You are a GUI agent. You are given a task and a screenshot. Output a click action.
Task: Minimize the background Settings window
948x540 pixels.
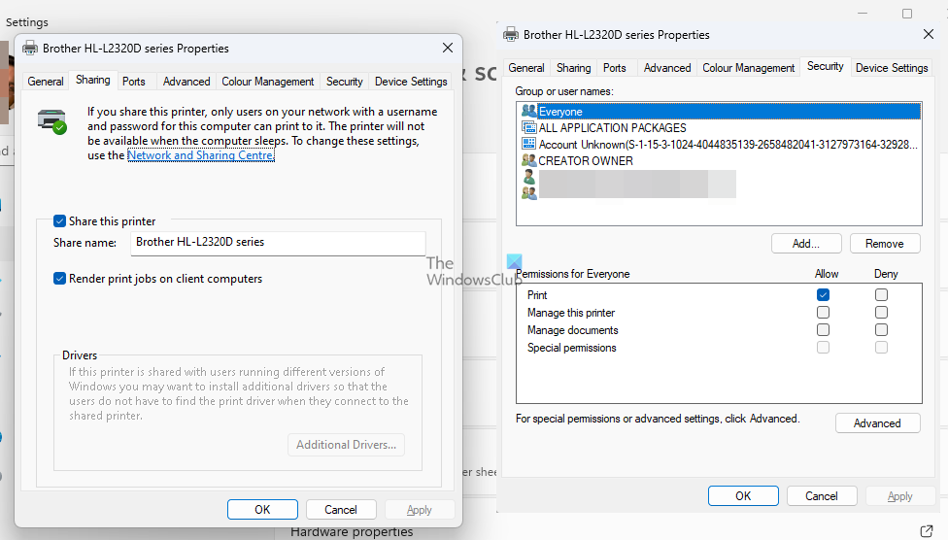[x=863, y=14]
